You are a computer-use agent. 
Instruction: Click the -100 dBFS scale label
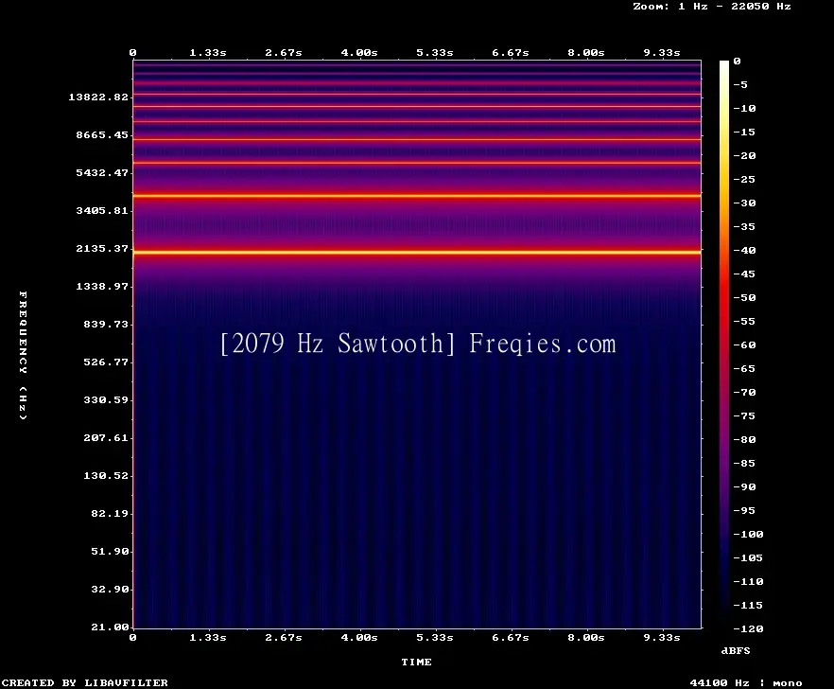pos(748,534)
